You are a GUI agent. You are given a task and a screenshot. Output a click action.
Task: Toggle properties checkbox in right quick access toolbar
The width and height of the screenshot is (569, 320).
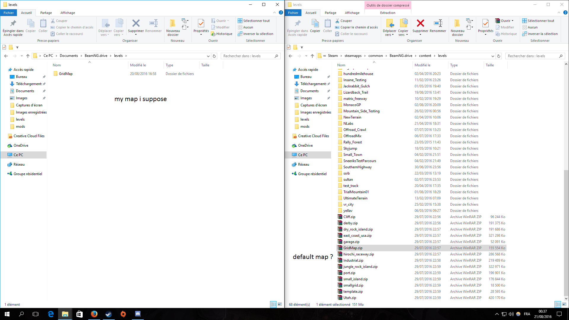pos(289,47)
